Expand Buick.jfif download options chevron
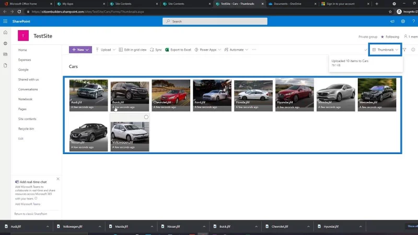Screen dimensions: 418x235 click(256, 227)
